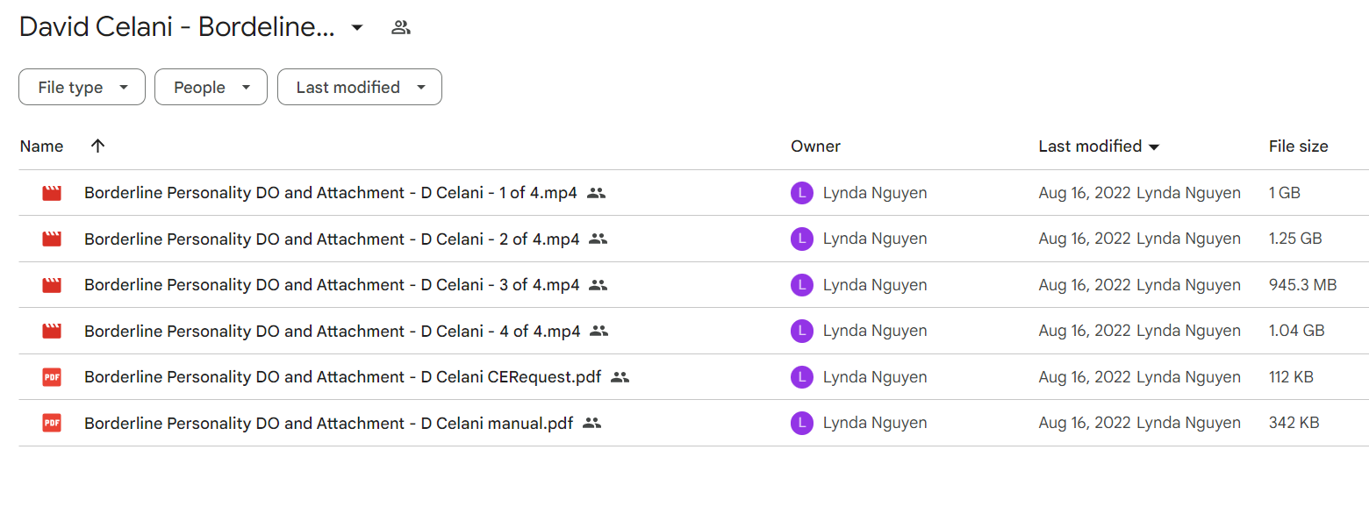Open the Last modified filter dropdown

click(x=360, y=87)
